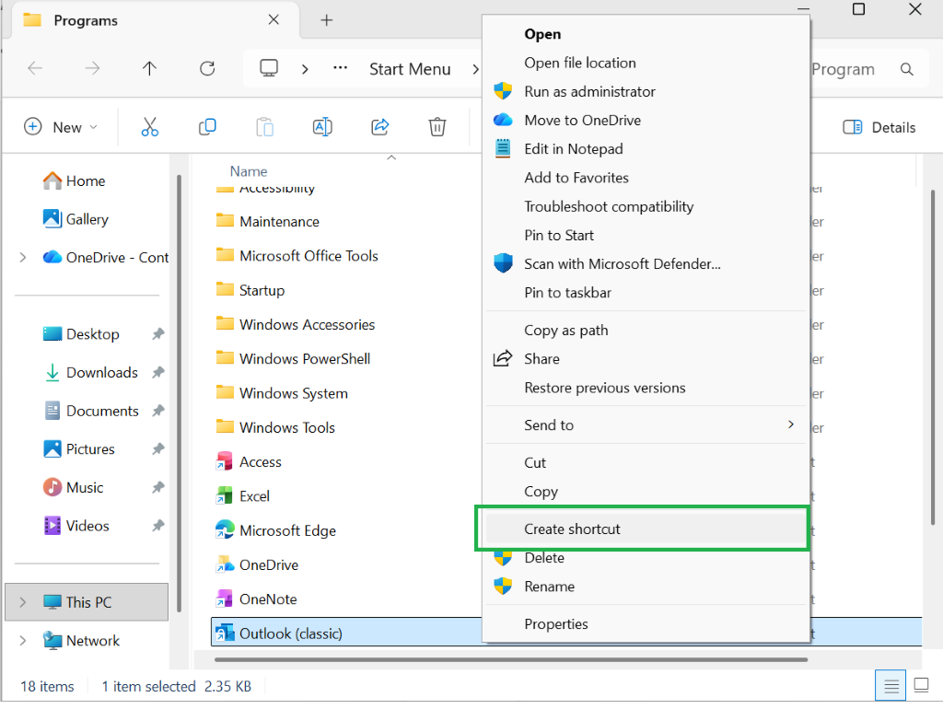Expand the This PC tree node
Screen dimensions: 943x709
pos(23,602)
